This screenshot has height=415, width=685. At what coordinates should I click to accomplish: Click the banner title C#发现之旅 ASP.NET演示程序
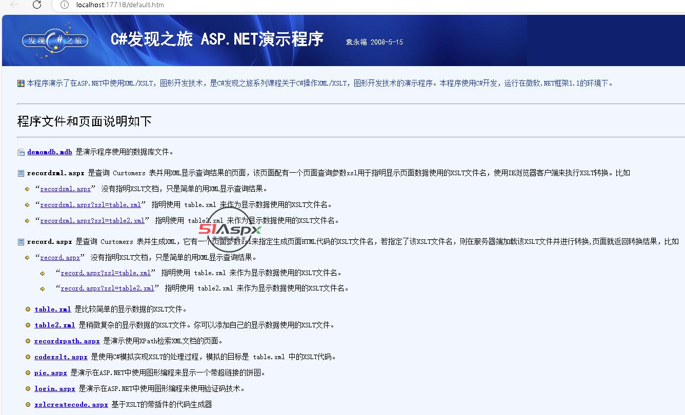(217, 39)
